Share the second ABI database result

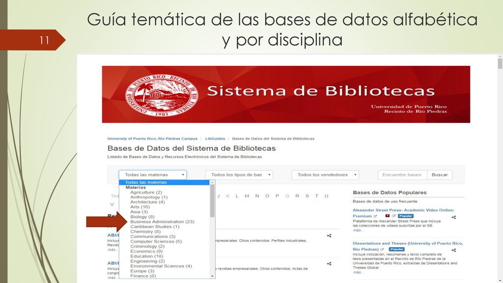click(x=329, y=264)
